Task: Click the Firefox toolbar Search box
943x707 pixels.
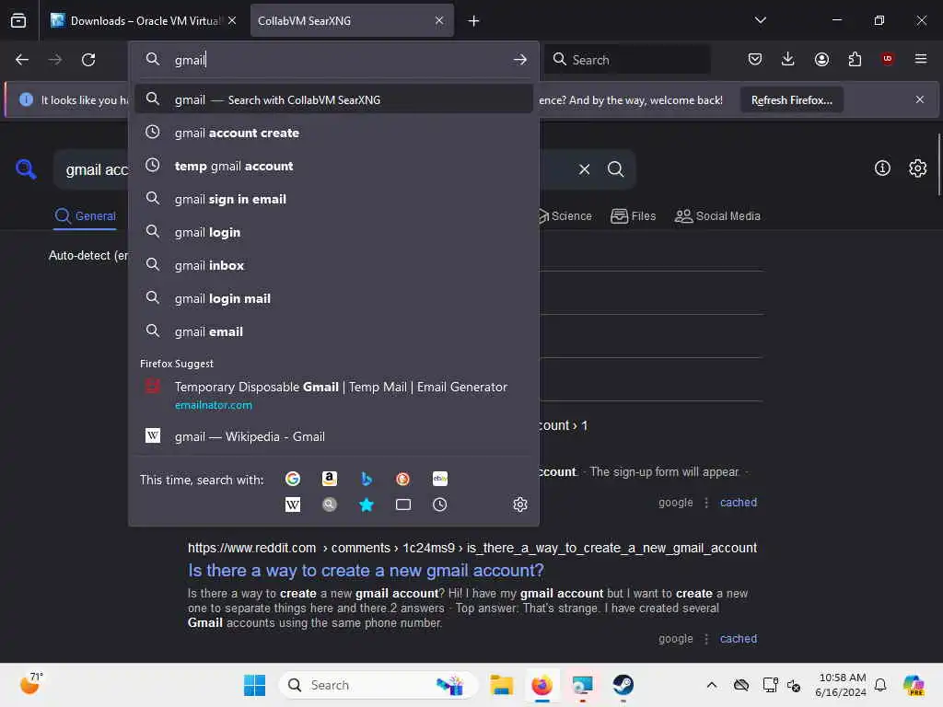Action: click(x=627, y=60)
